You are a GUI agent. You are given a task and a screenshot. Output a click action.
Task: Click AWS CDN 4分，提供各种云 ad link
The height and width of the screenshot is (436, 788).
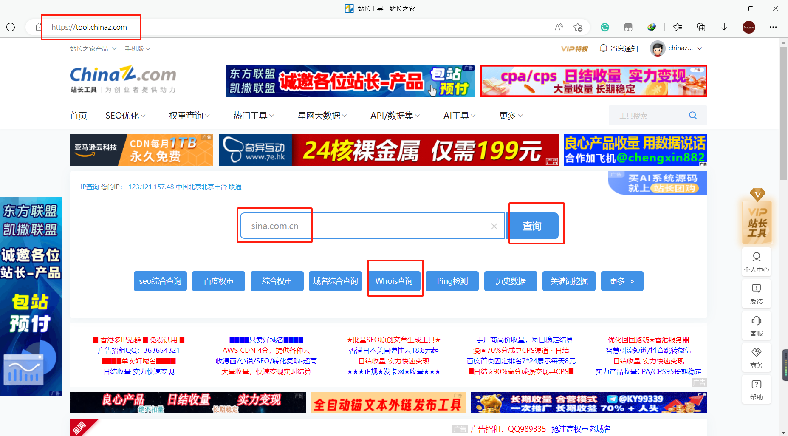click(x=266, y=351)
